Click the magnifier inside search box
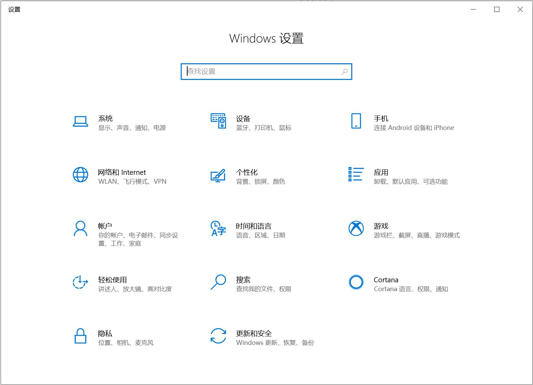Viewport: 533px width, 385px height. (x=344, y=71)
